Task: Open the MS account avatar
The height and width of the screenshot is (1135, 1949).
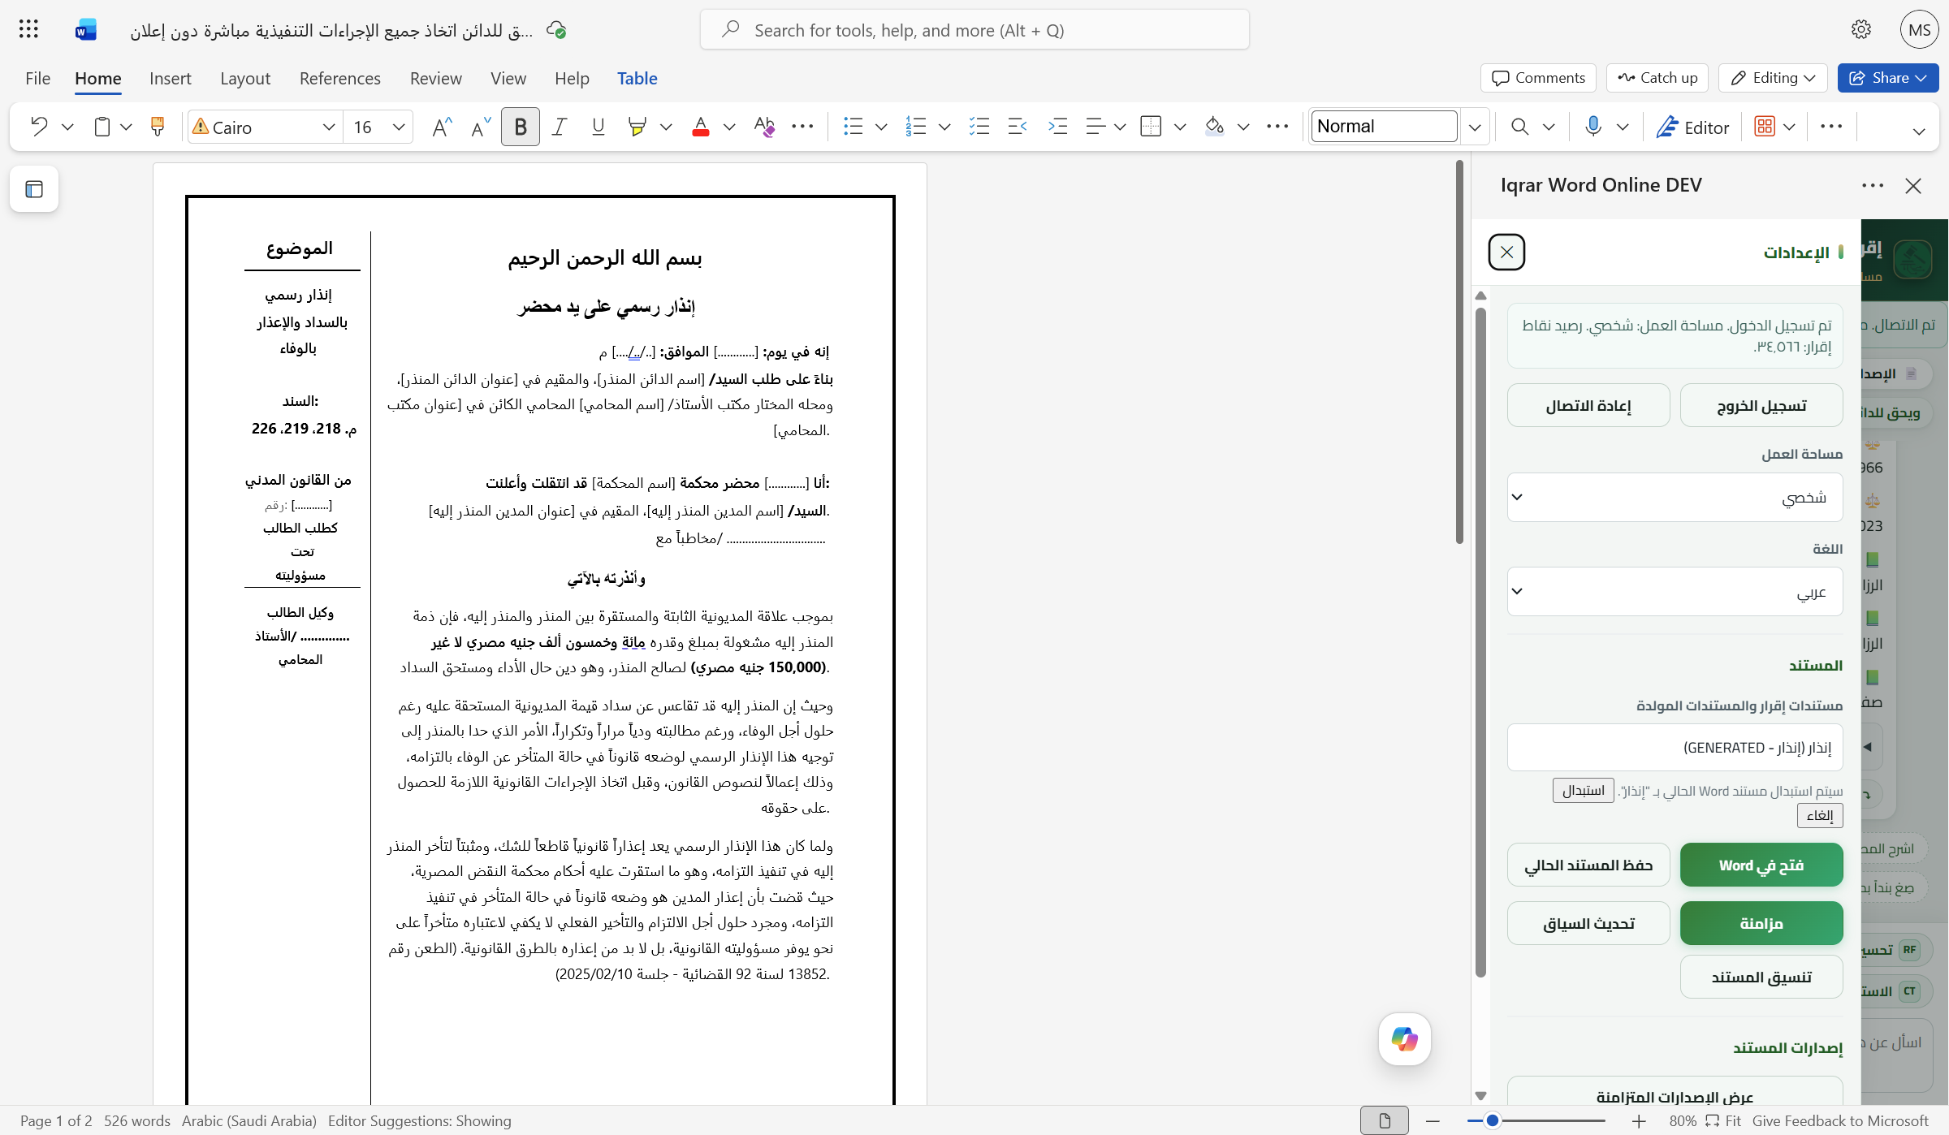Action: click(x=1920, y=30)
